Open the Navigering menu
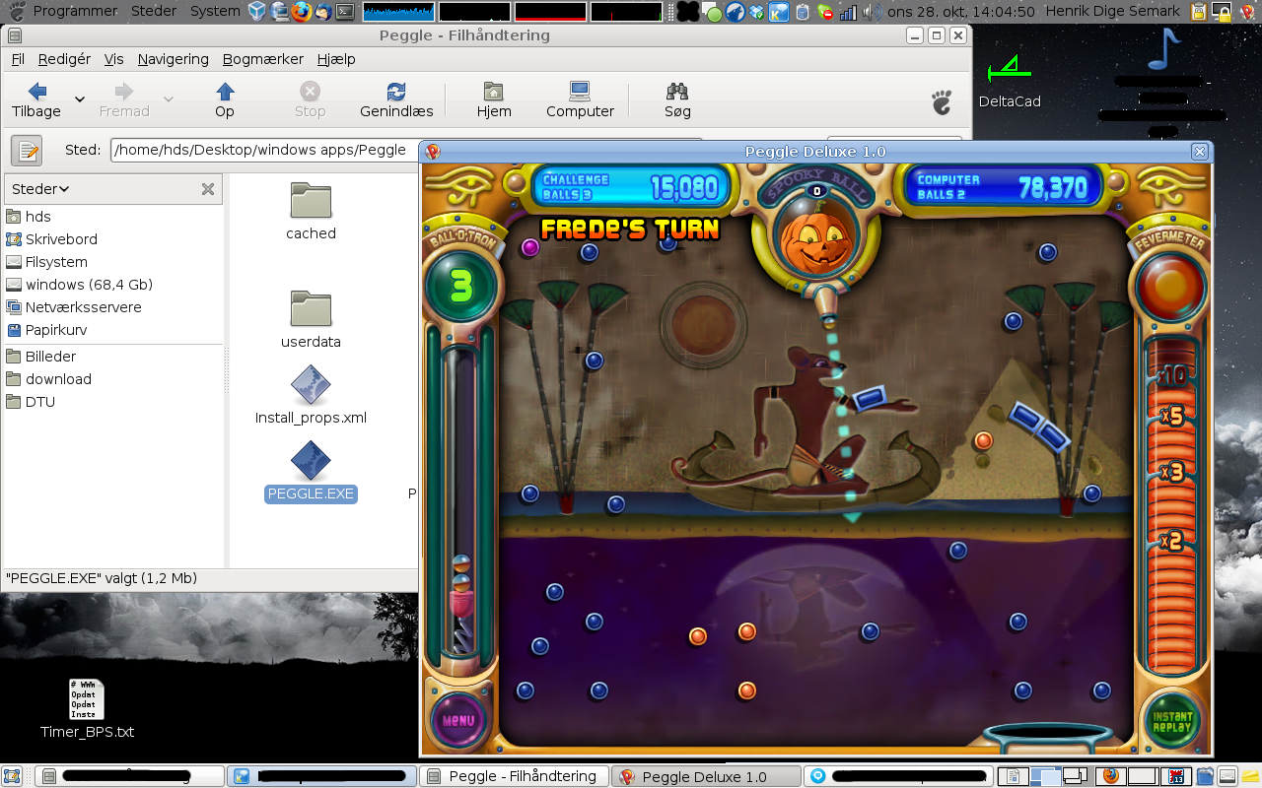Viewport: 1262px width, 788px height. pyautogui.click(x=173, y=59)
